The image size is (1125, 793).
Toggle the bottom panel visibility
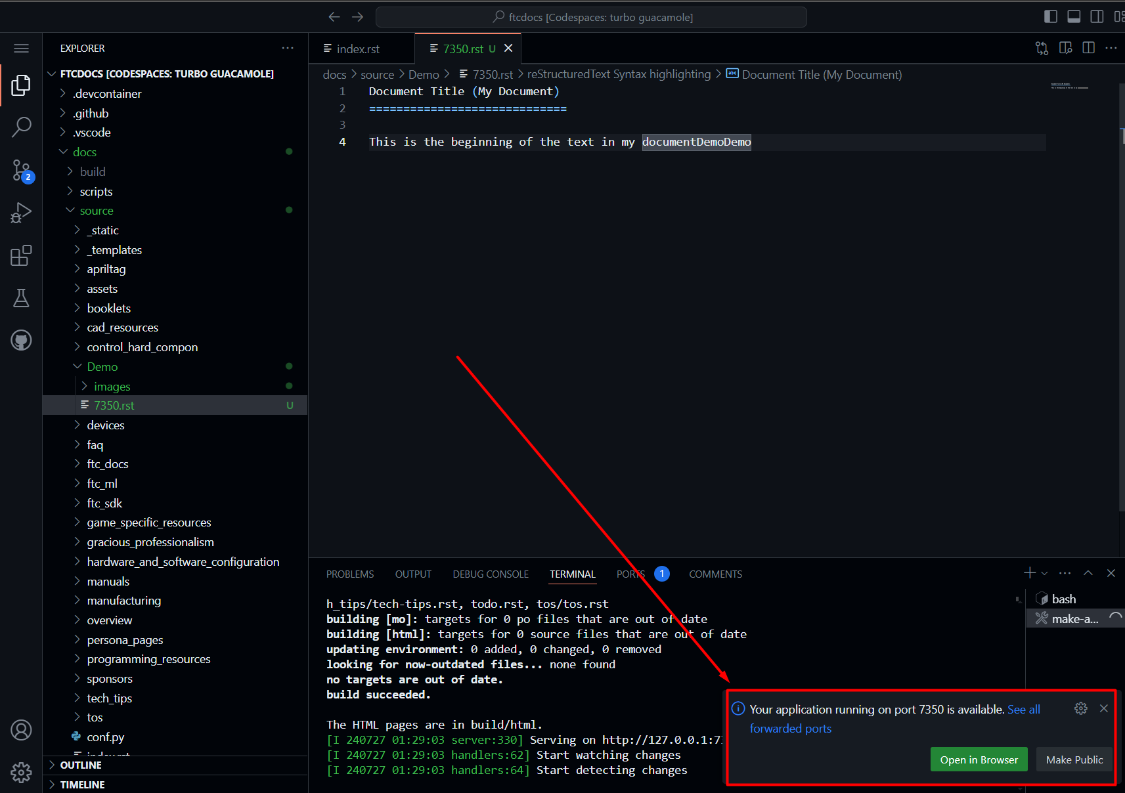[1074, 16]
